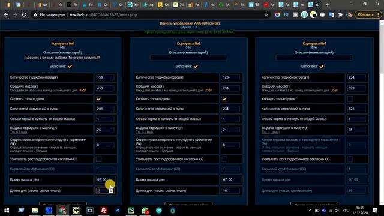Edit Средняя масса value 234 in Кормушка №2
Image resolution: width=384 pixels, height=216 pixels.
(230, 88)
